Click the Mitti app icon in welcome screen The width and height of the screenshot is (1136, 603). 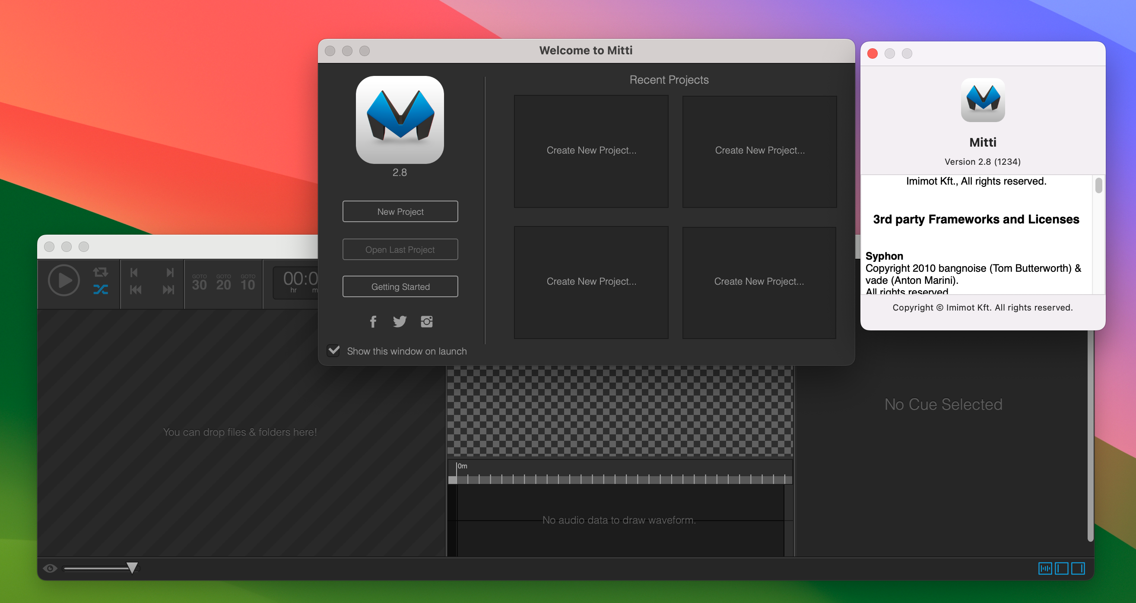tap(400, 122)
